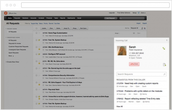Viewport: 172px width, 110px height.
Task: Filter requests by Support Rep
Action: [x=34, y=23]
